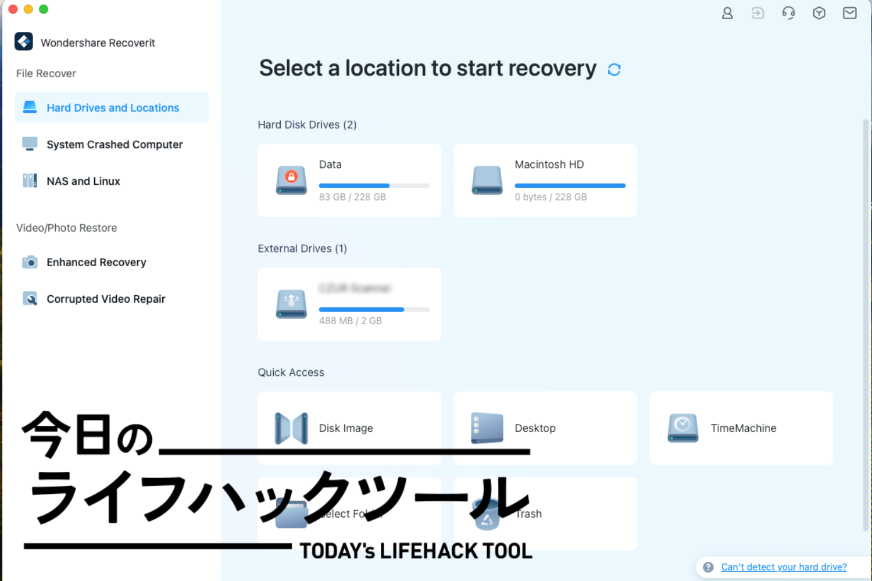872x581 pixels.
Task: Click the Data drive usage bar
Action: 374,185
